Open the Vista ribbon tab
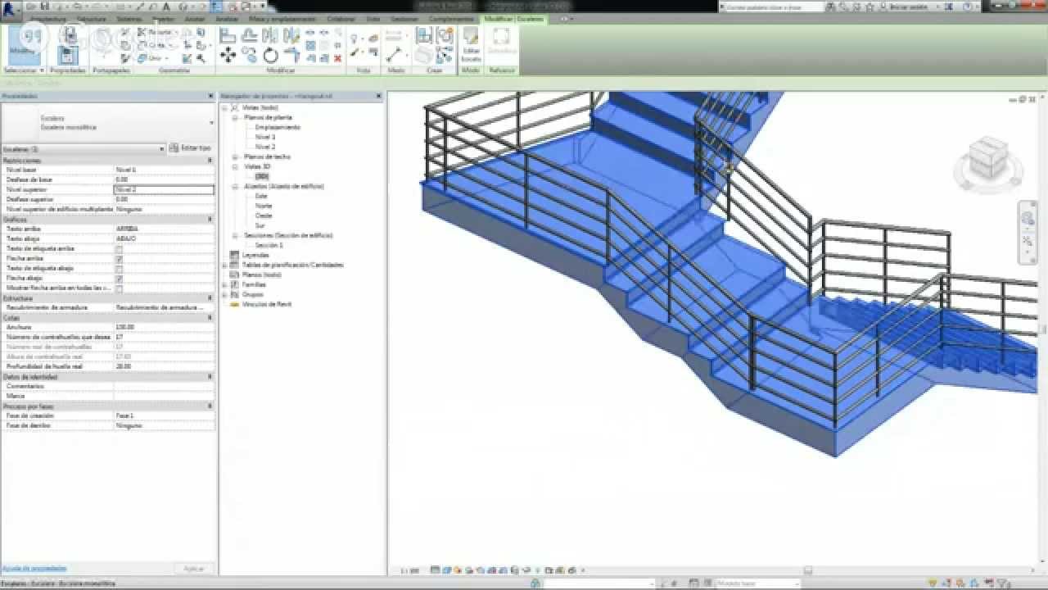The width and height of the screenshot is (1048, 590). tap(373, 18)
